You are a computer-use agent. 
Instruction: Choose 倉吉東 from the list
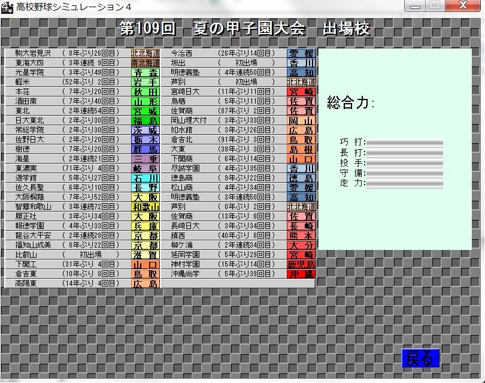[83, 274]
